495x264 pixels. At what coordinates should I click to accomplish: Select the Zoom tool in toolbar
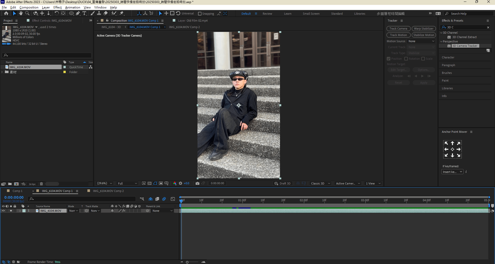pos(27,13)
